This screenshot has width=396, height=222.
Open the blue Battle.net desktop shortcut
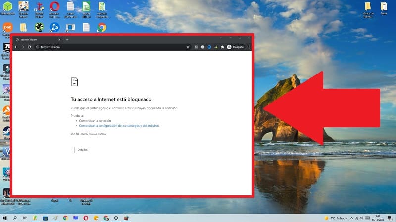pyautogui.click(x=54, y=27)
